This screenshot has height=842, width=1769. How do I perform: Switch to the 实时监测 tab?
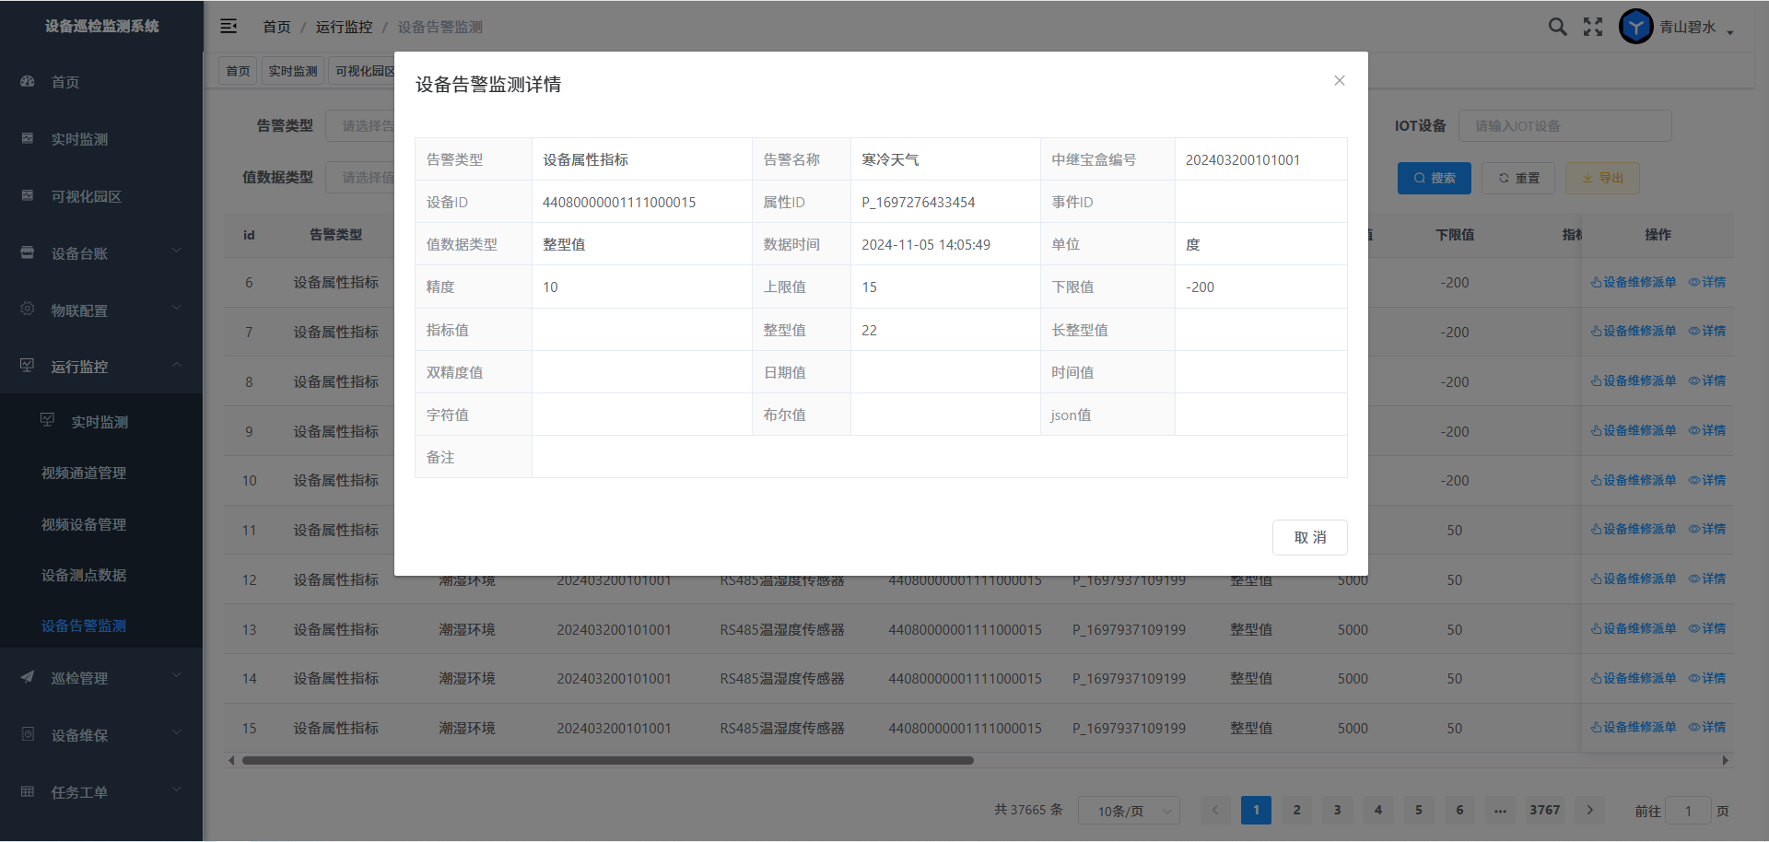click(292, 71)
